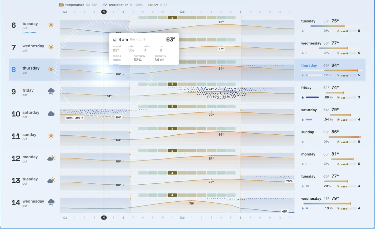Click the 86° high label on Sunday

(221, 135)
